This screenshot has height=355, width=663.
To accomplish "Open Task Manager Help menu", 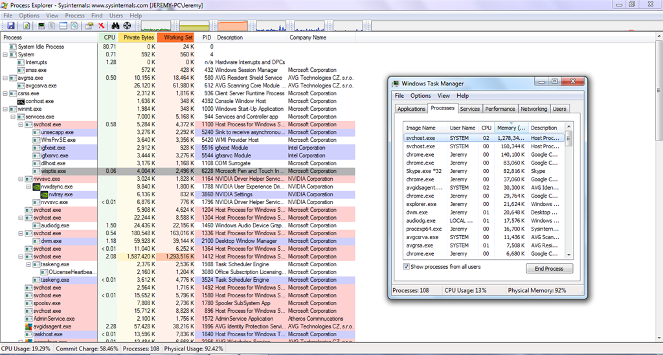I will click(x=462, y=96).
